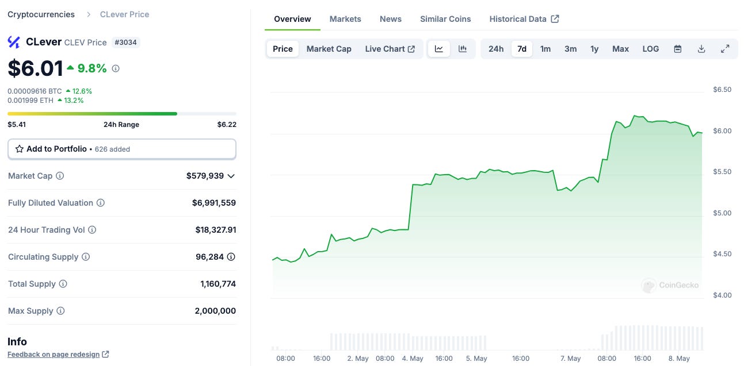Click the $6.22 range high value

pyautogui.click(x=227, y=125)
